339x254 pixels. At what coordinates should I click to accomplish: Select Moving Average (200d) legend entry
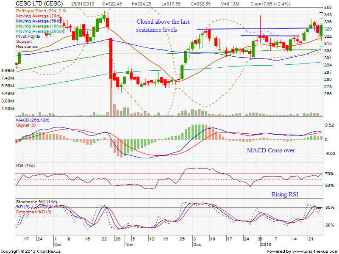39,31
